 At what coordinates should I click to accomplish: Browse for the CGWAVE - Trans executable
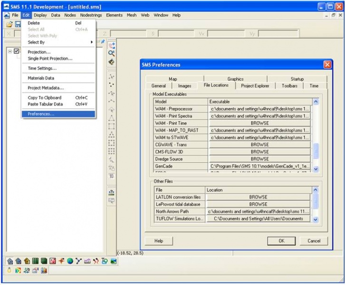[260, 145]
